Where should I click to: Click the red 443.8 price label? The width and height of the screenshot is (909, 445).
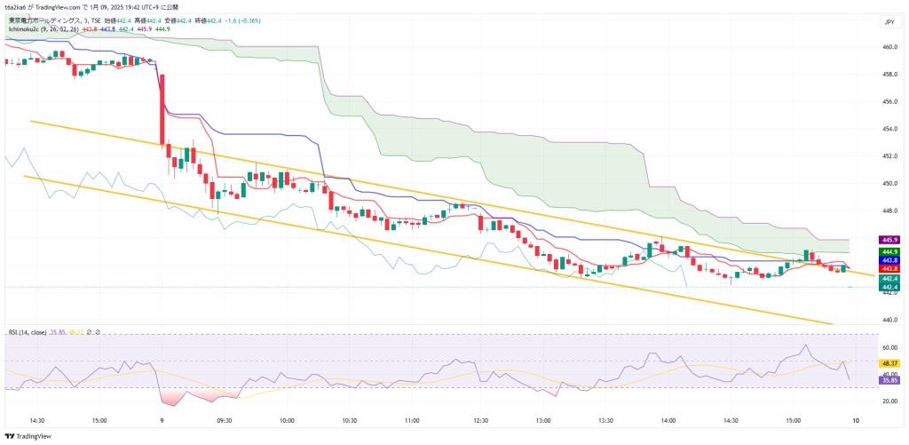(x=889, y=268)
